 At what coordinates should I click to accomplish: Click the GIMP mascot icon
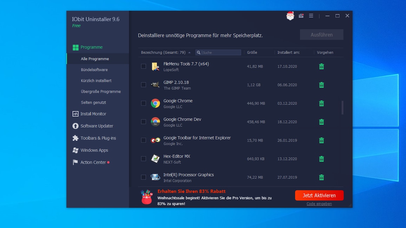155,85
